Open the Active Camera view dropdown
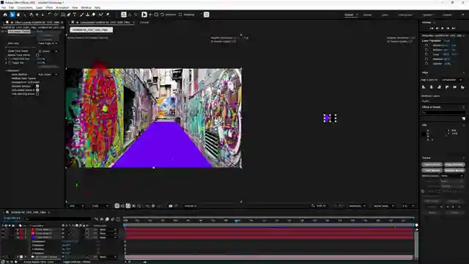This screenshot has width=469, height=264. click(384, 206)
